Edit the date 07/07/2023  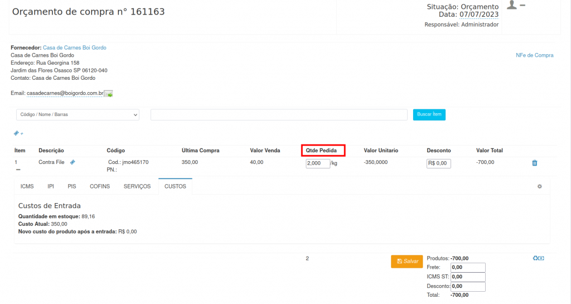(x=479, y=15)
